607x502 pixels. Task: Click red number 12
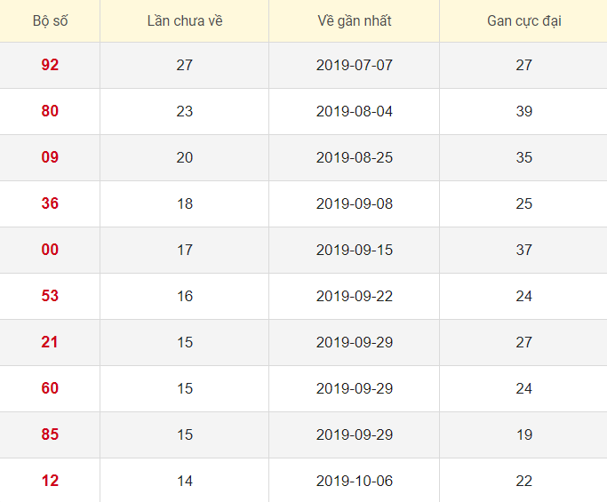pos(50,481)
